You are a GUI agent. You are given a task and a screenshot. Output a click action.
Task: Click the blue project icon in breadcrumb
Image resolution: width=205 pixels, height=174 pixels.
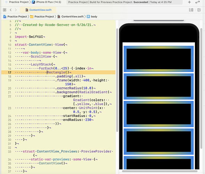(5, 17)
